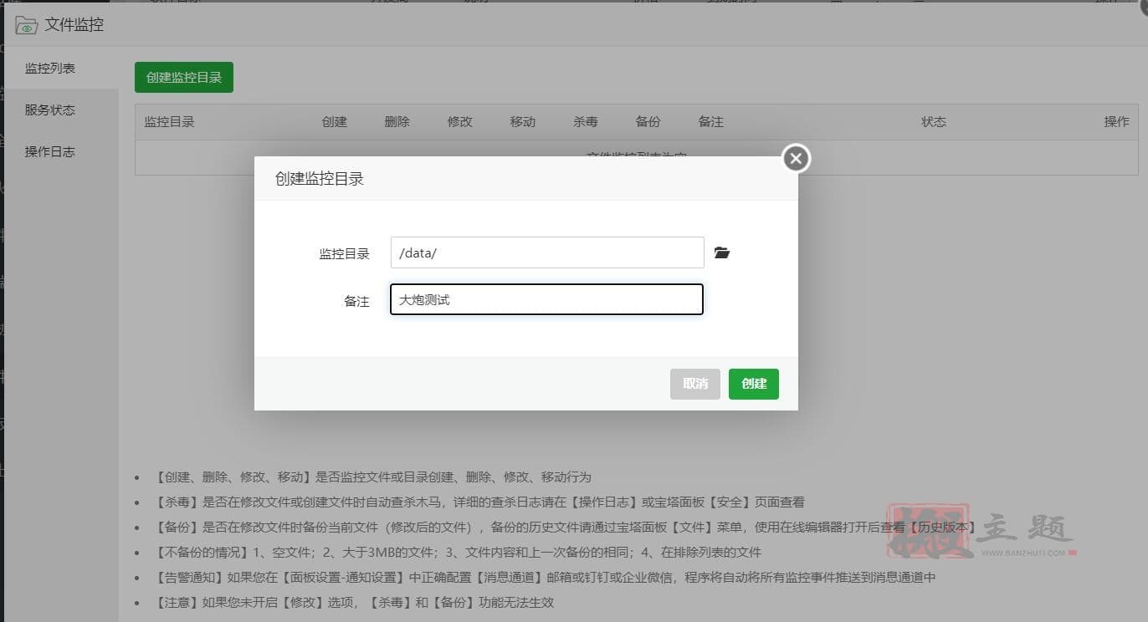The width and height of the screenshot is (1148, 622).
Task: Click the green 创建 button in dialog
Action: pos(754,384)
